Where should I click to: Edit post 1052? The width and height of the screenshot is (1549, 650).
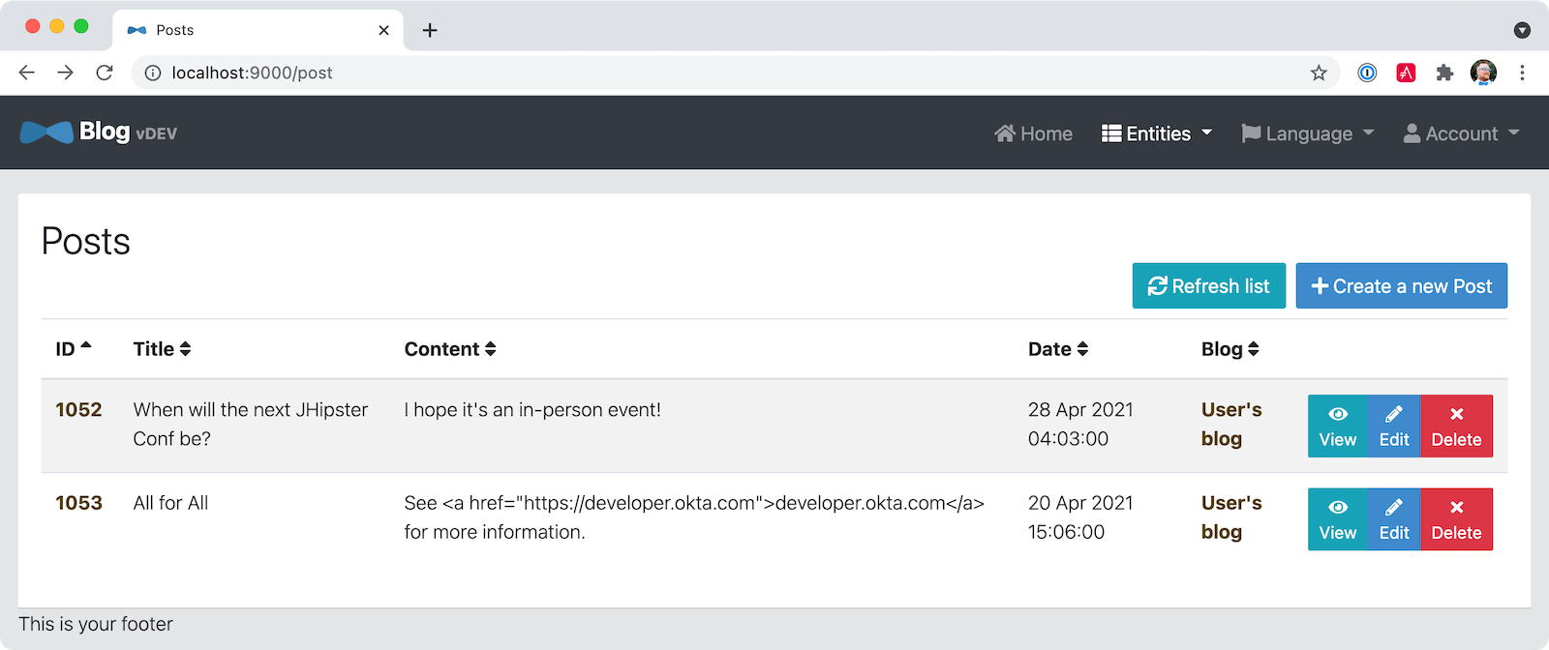1394,426
